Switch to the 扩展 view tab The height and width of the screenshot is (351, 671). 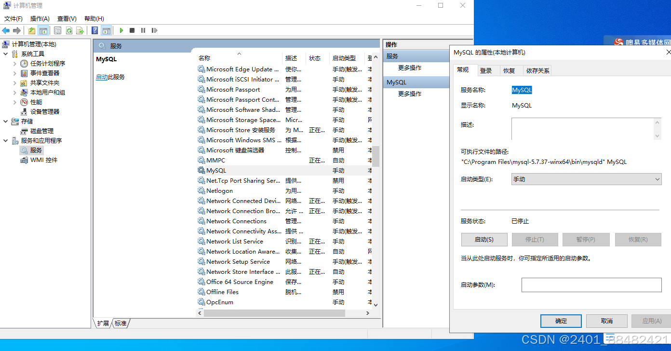pyautogui.click(x=103, y=323)
